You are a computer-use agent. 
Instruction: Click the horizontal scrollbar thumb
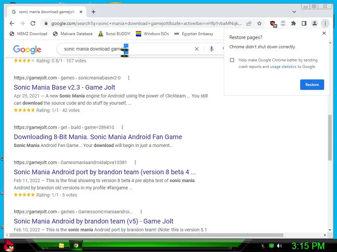point(146,235)
